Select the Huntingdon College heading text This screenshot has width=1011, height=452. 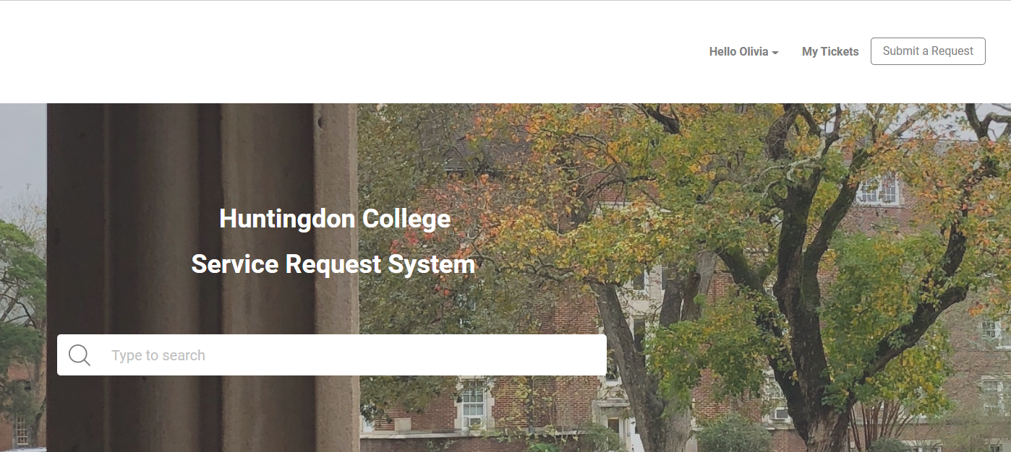[x=335, y=218]
